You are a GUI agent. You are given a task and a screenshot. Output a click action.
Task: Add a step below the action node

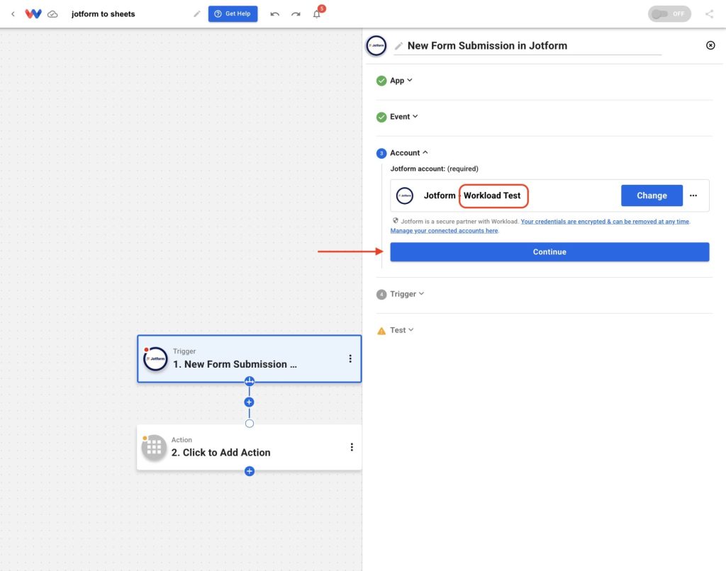[249, 471]
